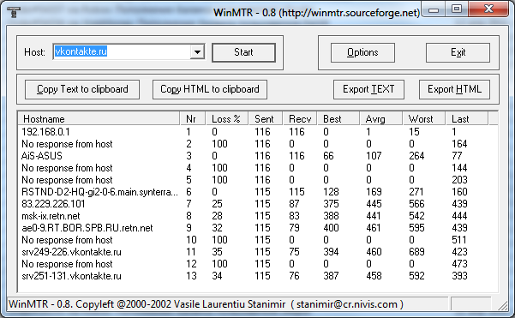Click Loss value 25 in row 7
This screenshot has width=515, height=318.
(217, 204)
